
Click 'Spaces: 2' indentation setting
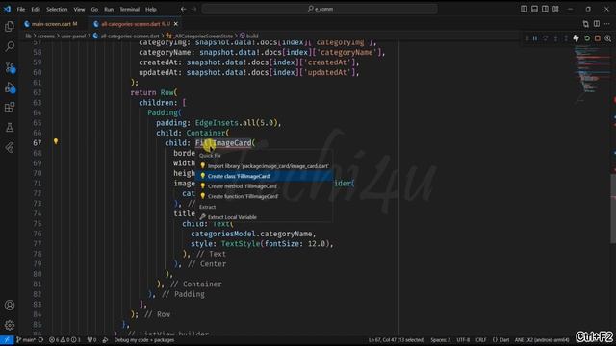pos(441,339)
